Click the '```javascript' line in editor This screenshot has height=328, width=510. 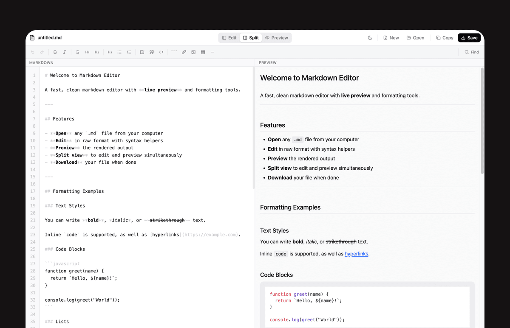click(62, 264)
